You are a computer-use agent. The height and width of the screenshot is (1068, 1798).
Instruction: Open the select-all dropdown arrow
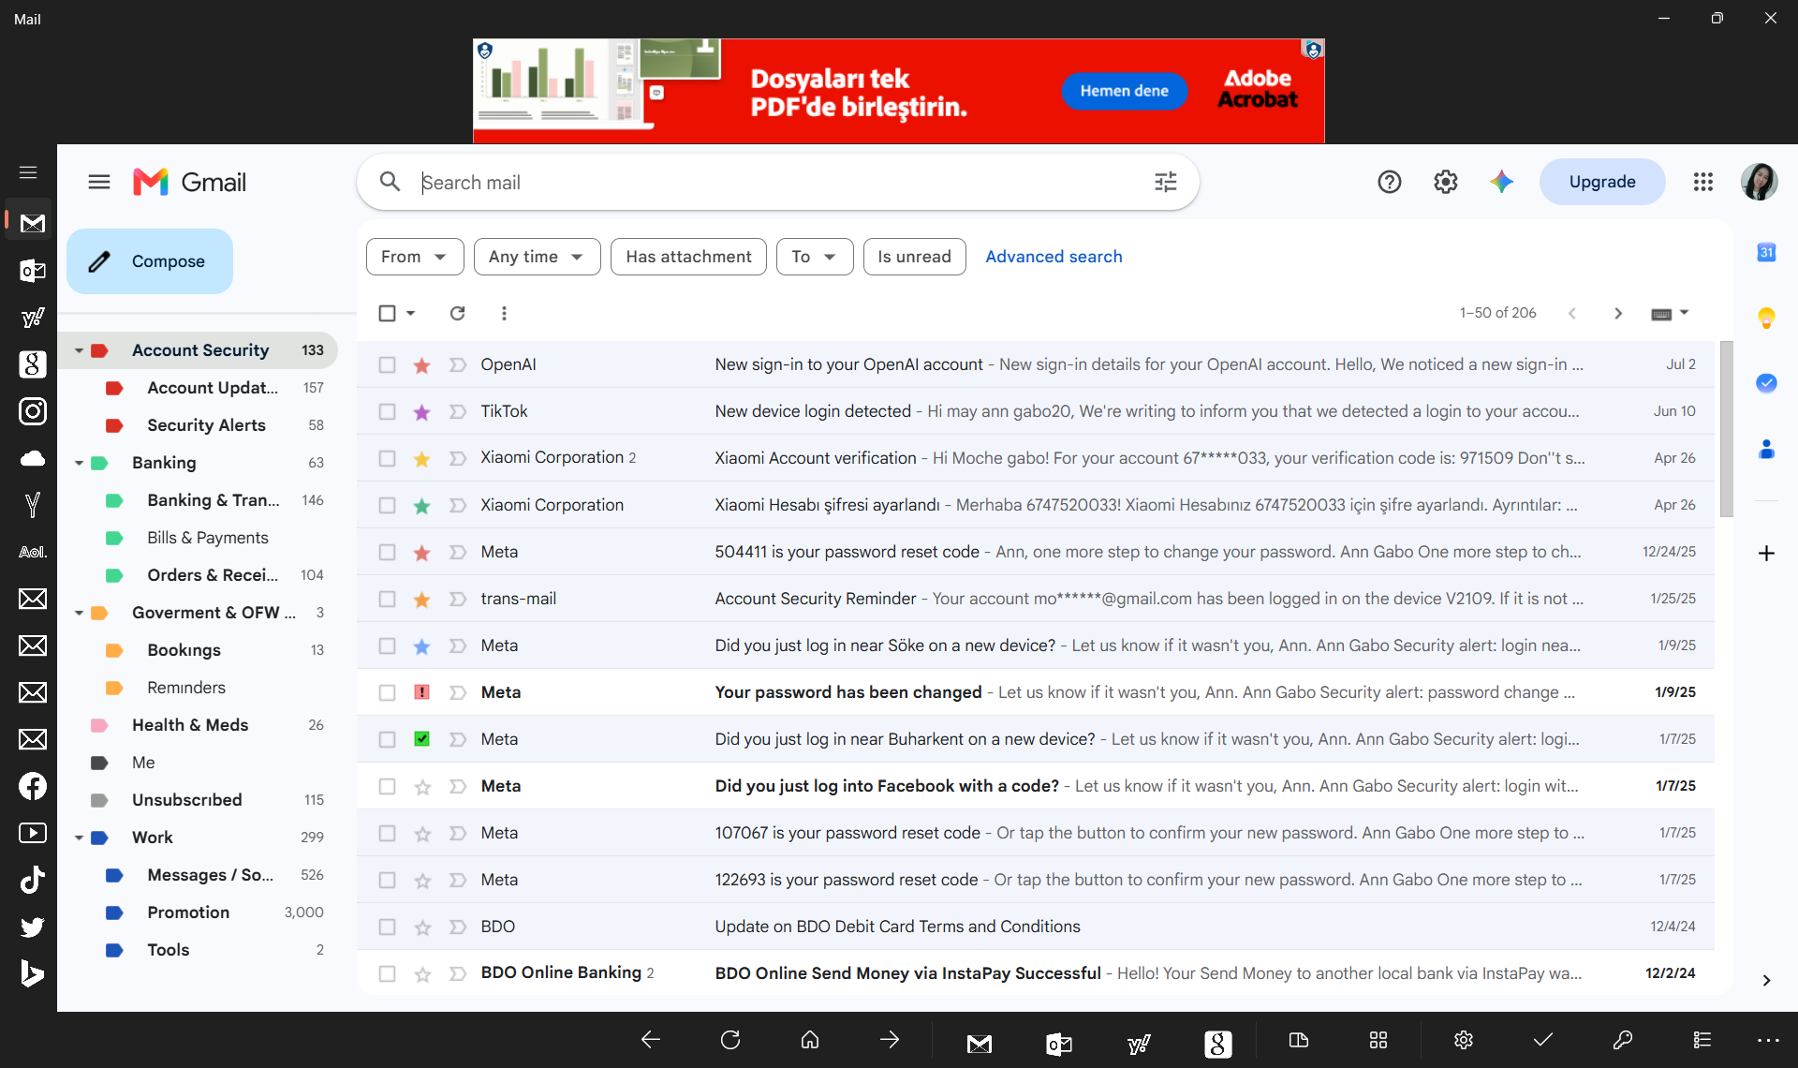tap(411, 313)
